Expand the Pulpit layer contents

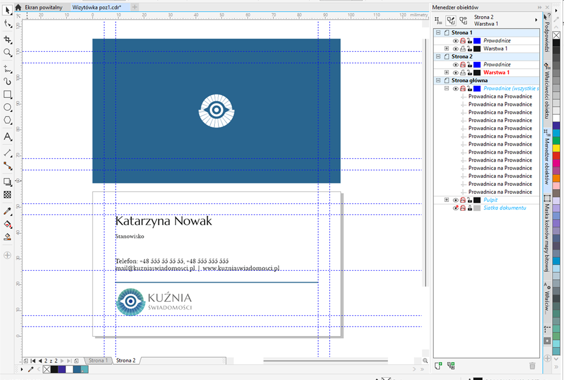(446, 200)
